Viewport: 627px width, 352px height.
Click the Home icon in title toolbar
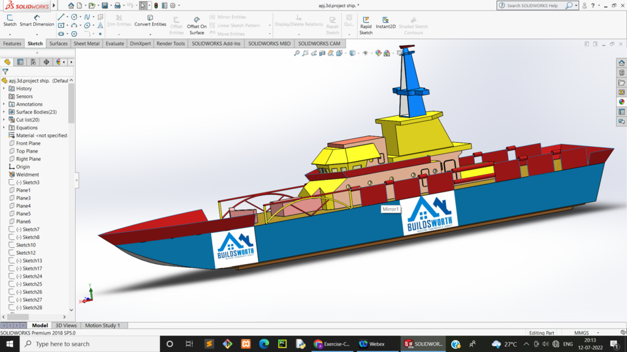pos(71,6)
